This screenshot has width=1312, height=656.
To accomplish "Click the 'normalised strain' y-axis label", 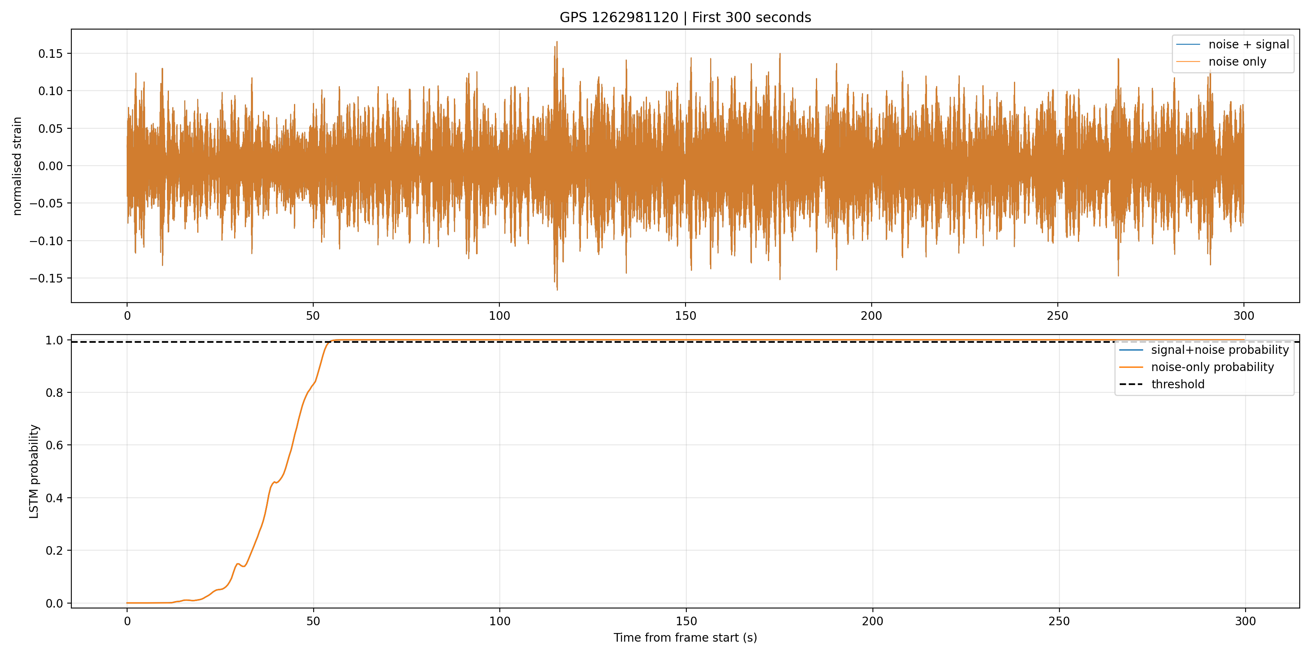I will point(17,166).
